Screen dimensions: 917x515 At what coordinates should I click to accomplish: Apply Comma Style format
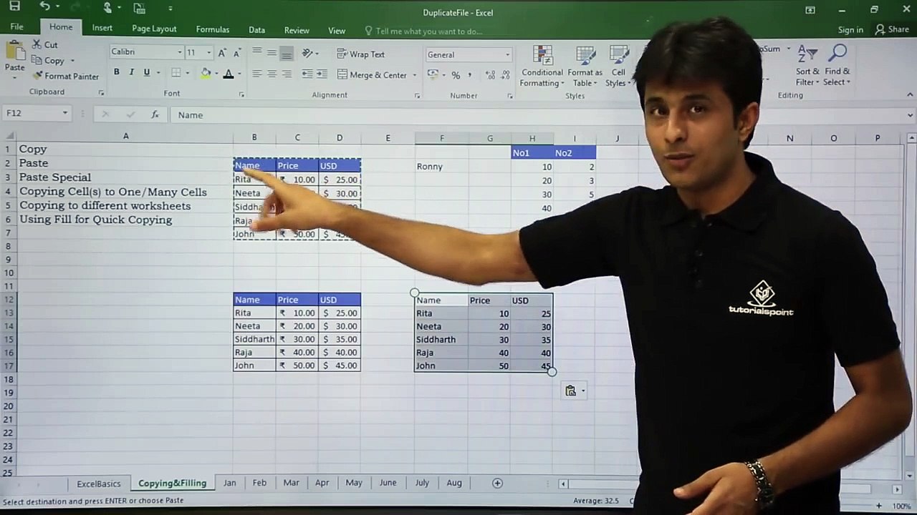click(470, 75)
